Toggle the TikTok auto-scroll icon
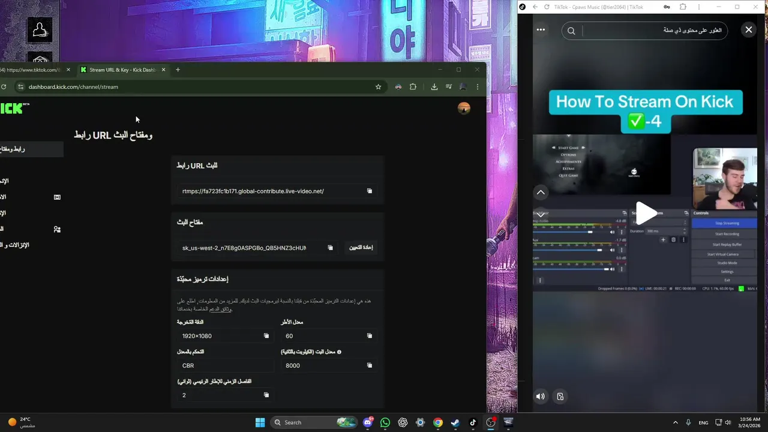Screen dimensions: 768x432 coord(560,396)
